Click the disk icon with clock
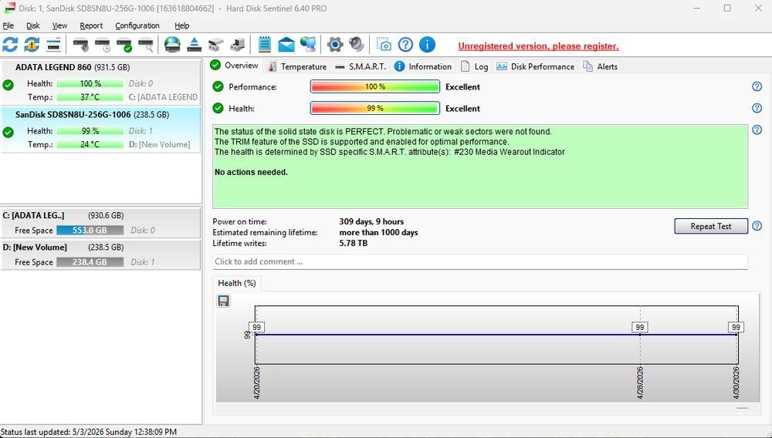Viewport: 772px width, 438px height. pos(103,45)
